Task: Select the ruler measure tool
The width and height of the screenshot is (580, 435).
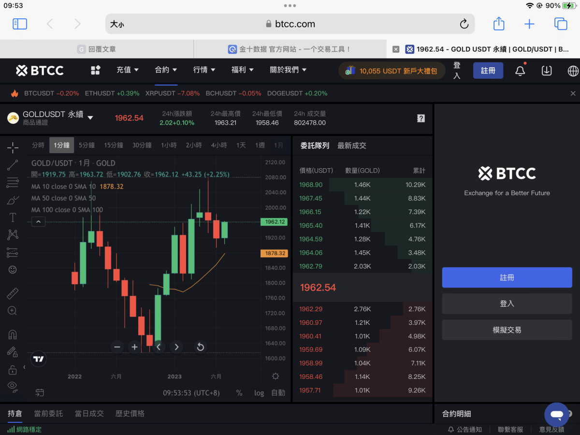Action: coord(13,293)
